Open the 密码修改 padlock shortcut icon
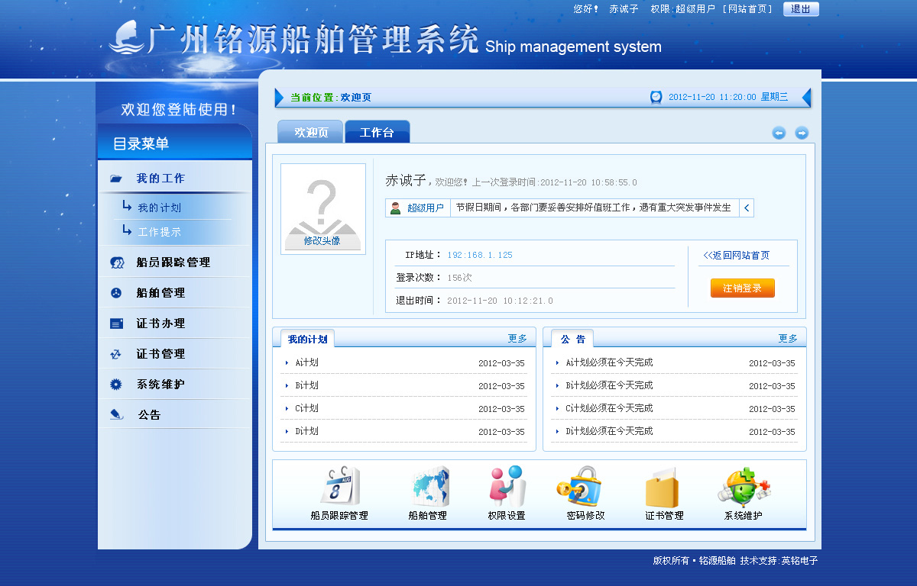The image size is (917, 586). click(579, 486)
